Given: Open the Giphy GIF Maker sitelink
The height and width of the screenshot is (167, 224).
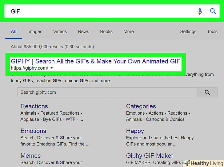Looking at the screenshot, I should [x=150, y=156].
